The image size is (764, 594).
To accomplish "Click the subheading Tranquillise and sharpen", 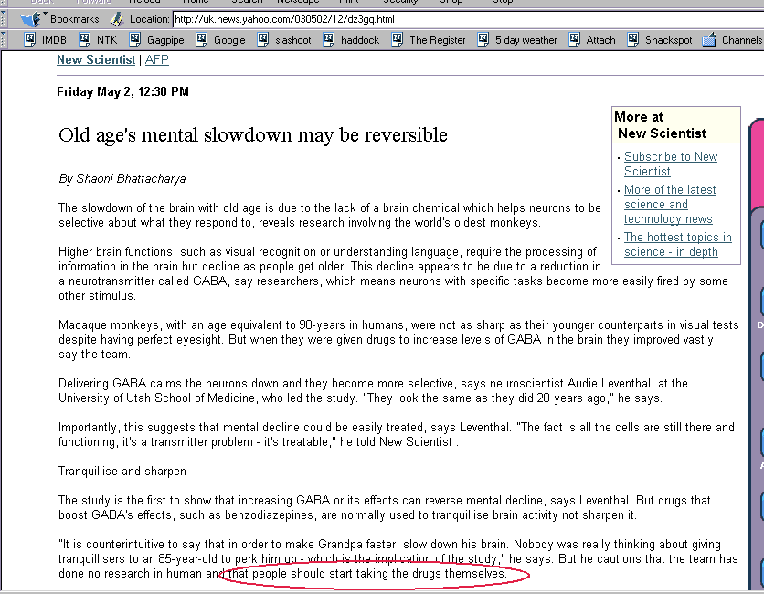I will [x=122, y=472].
